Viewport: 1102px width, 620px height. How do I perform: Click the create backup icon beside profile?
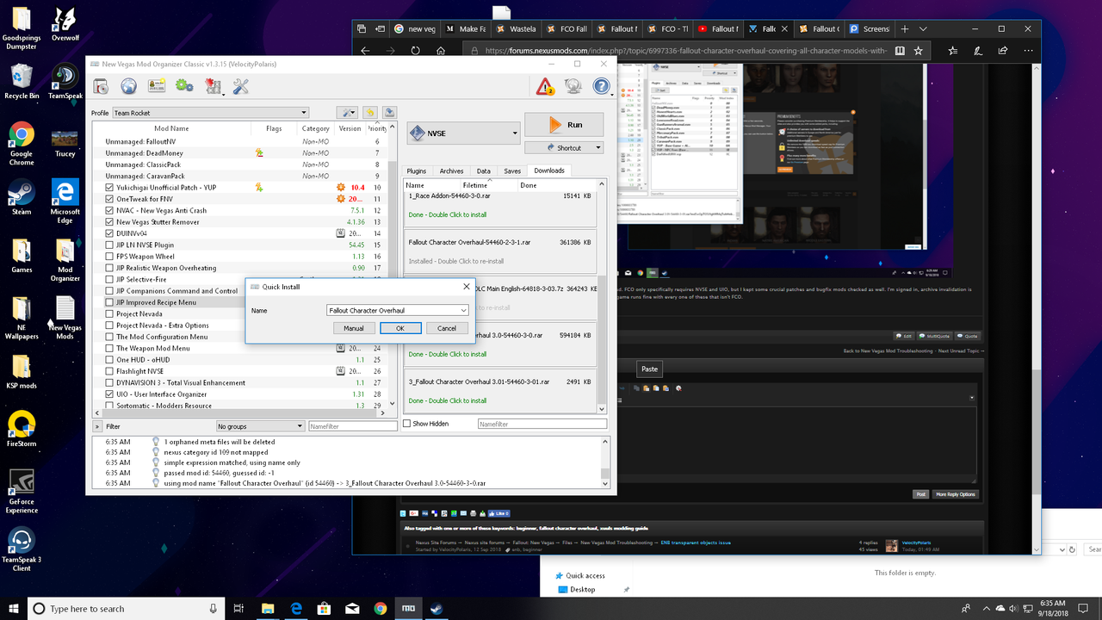click(x=390, y=113)
